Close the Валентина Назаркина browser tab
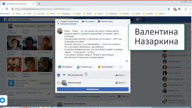Image resolution: width=192 pixels, height=108 pixels. click(x=34, y=4)
